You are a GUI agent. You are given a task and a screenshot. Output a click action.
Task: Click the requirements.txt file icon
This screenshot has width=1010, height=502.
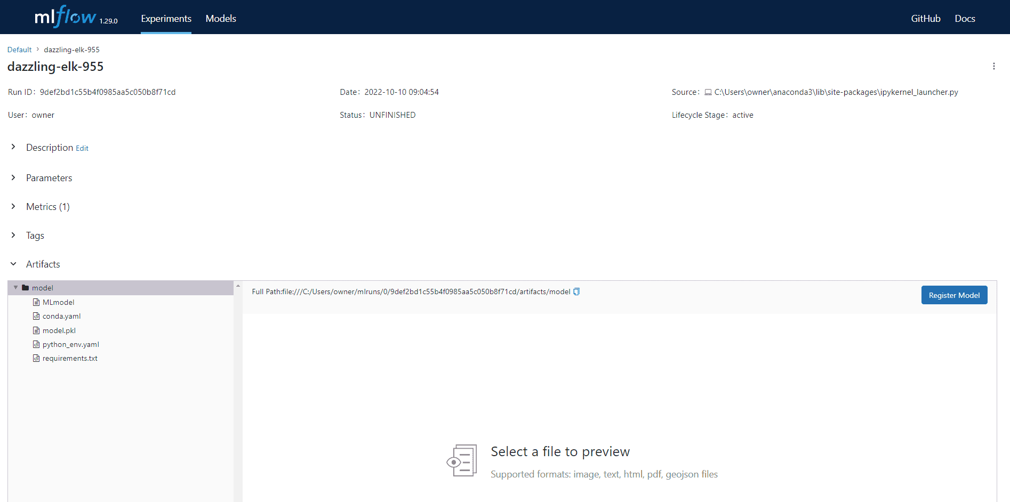36,358
